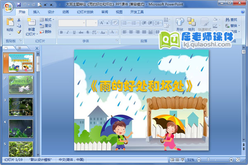
Task: Align text right
Action: pos(138,32)
